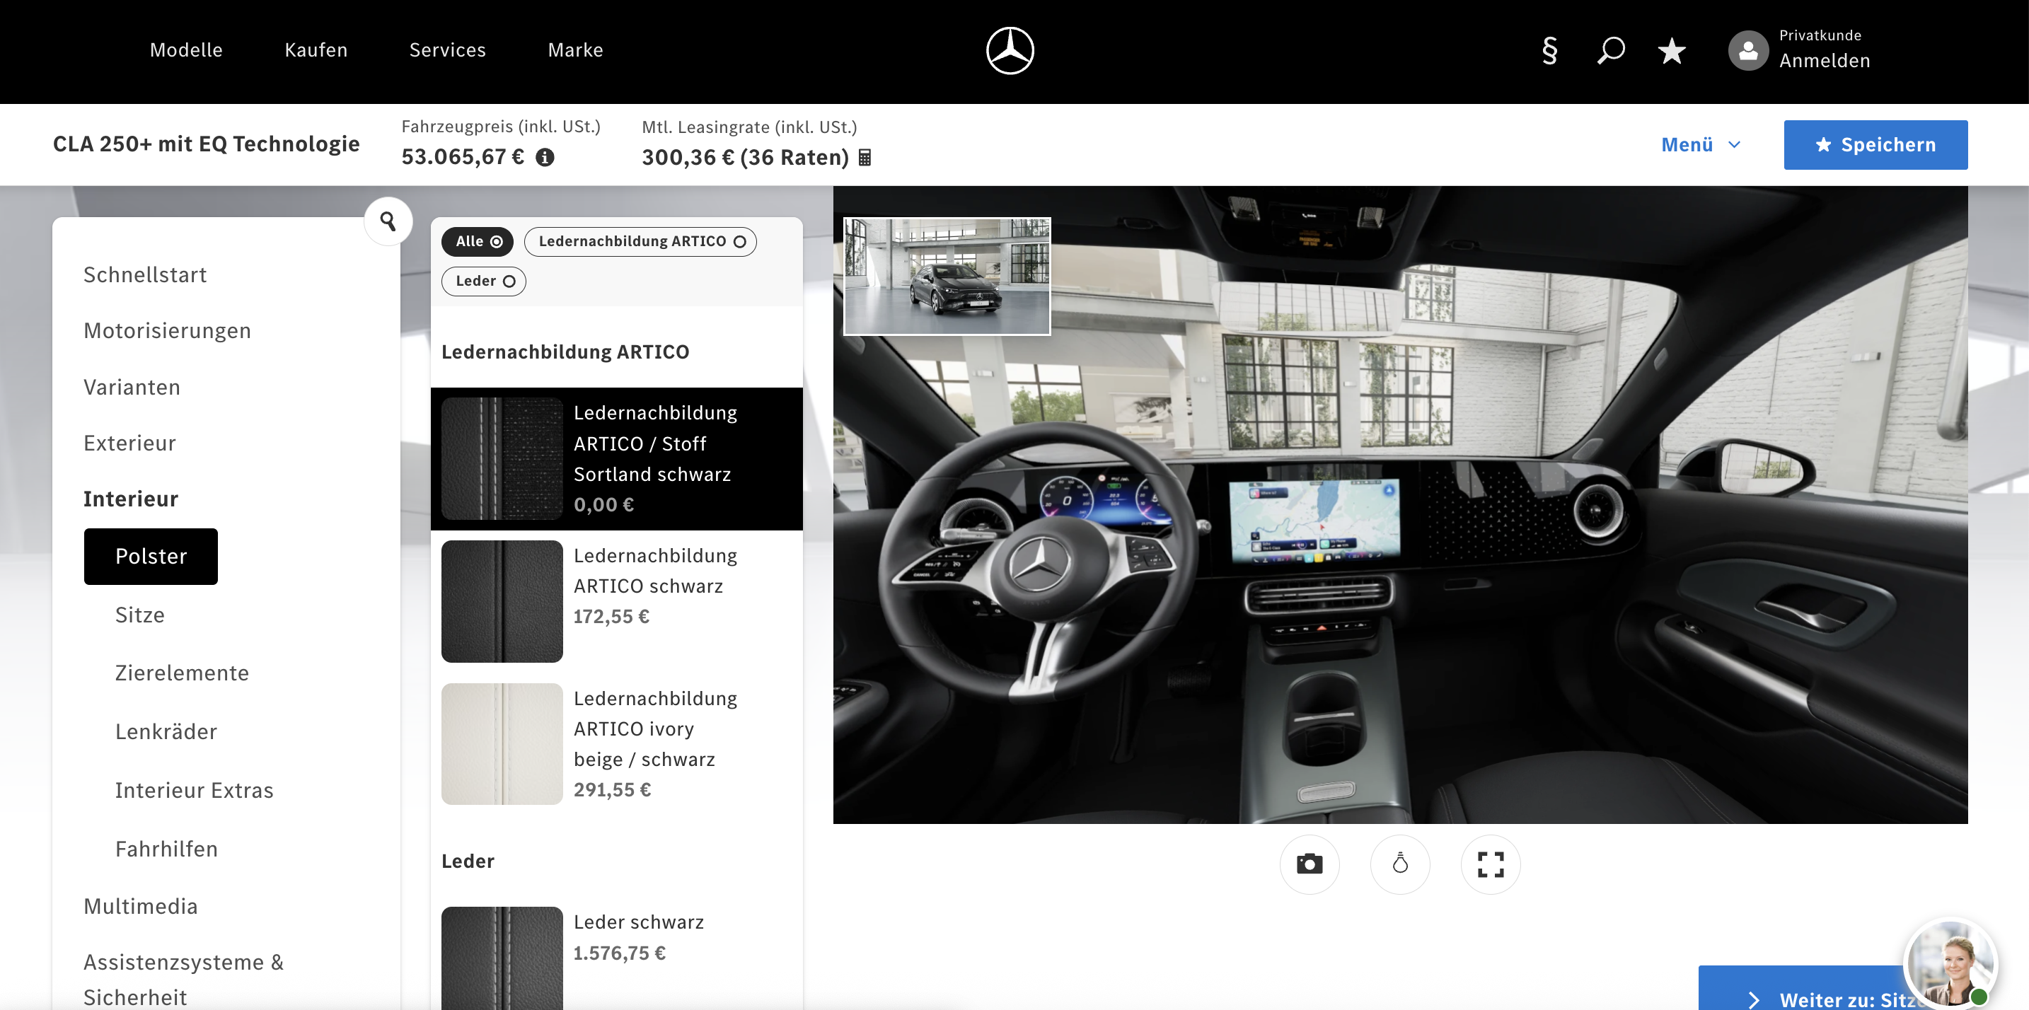The image size is (2029, 1010).
Task: Open the Services navigation menu
Action: (447, 50)
